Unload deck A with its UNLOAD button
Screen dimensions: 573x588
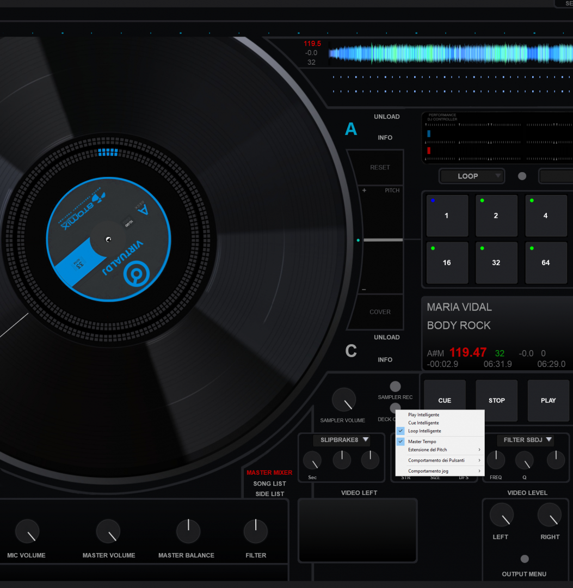pos(387,117)
